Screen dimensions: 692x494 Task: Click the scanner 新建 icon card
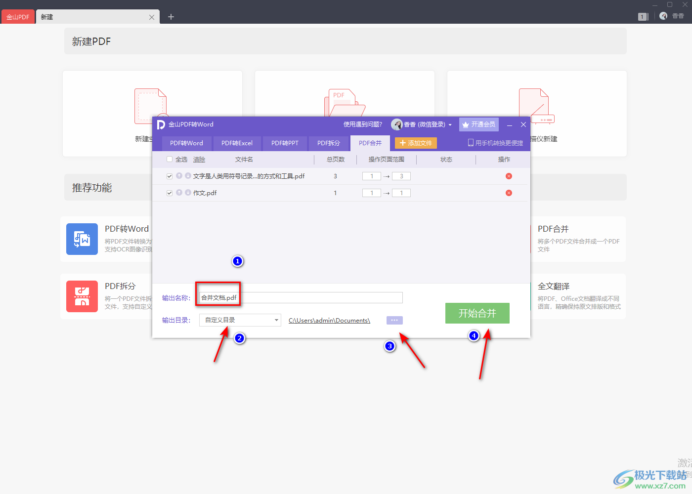[x=537, y=114]
